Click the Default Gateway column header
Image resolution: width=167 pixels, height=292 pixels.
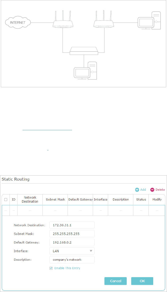click(x=80, y=199)
